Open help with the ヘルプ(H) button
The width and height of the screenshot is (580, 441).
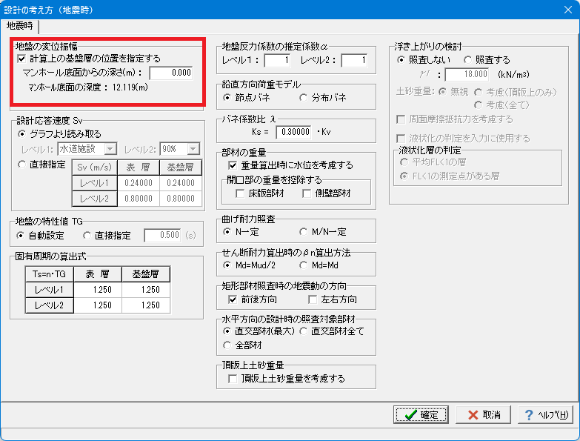tap(545, 415)
